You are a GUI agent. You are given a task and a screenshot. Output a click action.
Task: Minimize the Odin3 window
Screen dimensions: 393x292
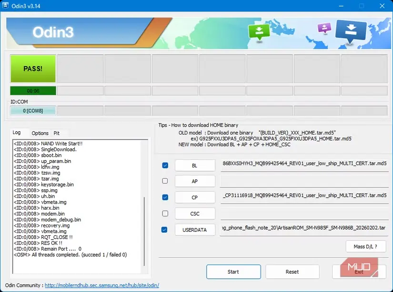coord(341,6)
